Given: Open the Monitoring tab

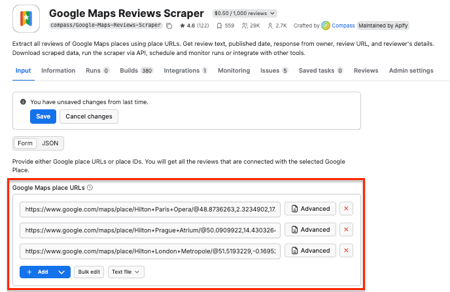Looking at the screenshot, I should click(234, 71).
